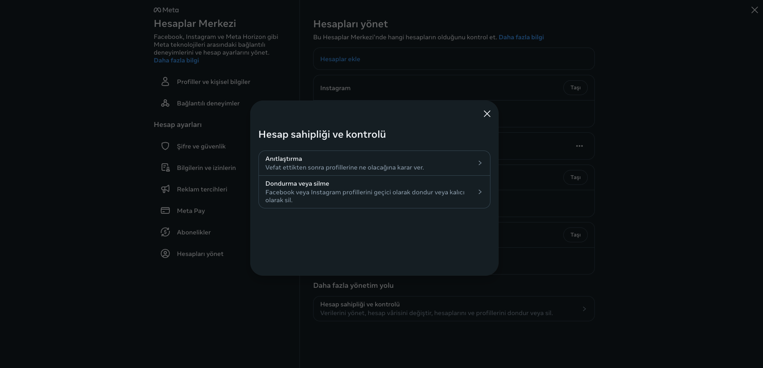Open Daha fazla bilgi link under Hesapları yönet

coord(521,37)
